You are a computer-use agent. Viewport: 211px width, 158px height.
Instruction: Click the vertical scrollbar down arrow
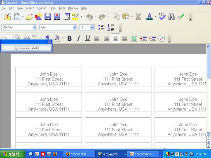208,133
